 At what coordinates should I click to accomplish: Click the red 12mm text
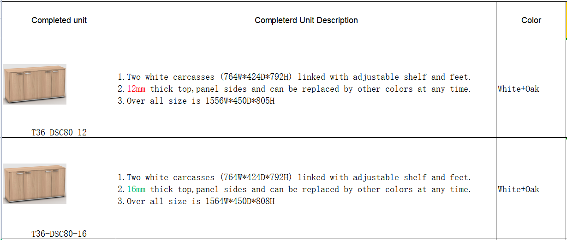[136, 89]
